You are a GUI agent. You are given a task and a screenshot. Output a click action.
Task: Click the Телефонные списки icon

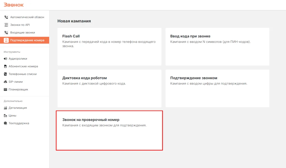click(6, 74)
